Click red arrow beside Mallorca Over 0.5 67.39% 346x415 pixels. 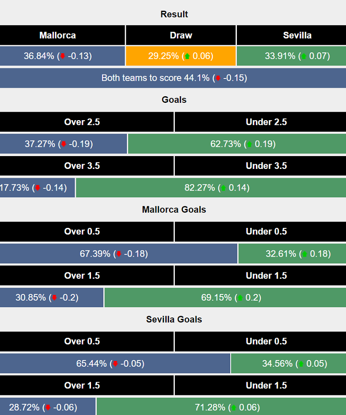pos(118,254)
